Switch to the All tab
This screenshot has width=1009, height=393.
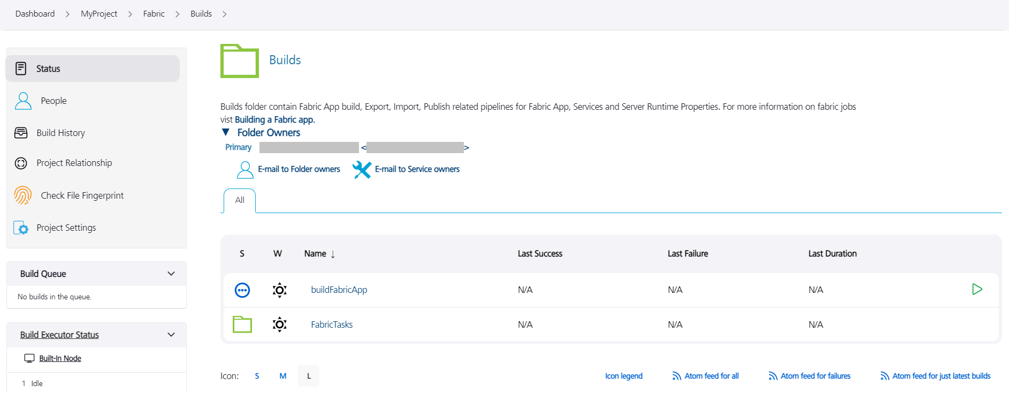240,200
